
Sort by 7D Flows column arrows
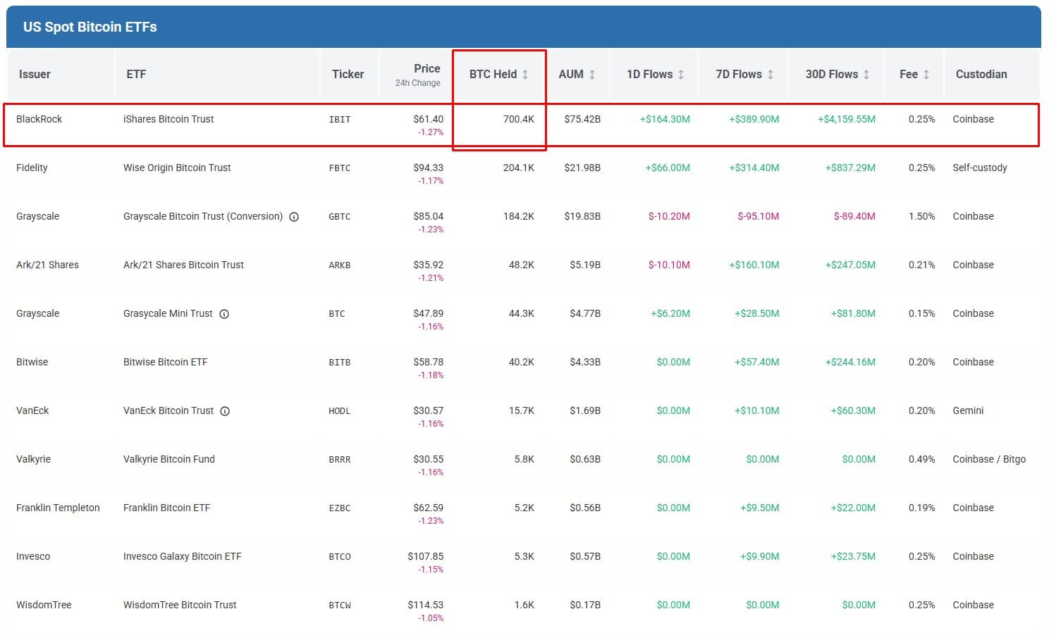click(x=771, y=75)
